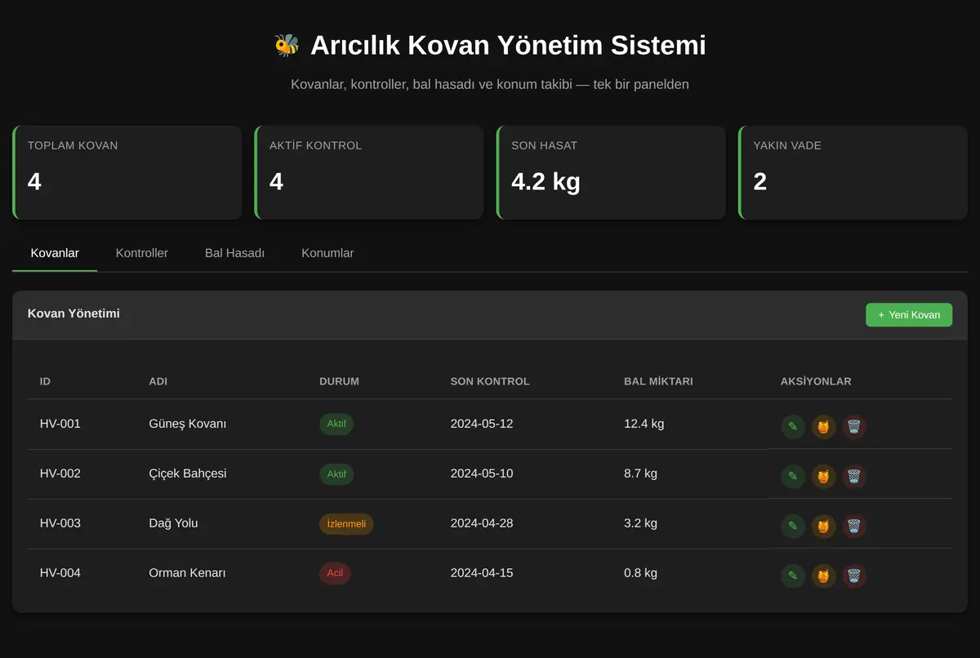
Task: Edit Çiçek Bahçesi with pencil icon
Action: (x=793, y=476)
